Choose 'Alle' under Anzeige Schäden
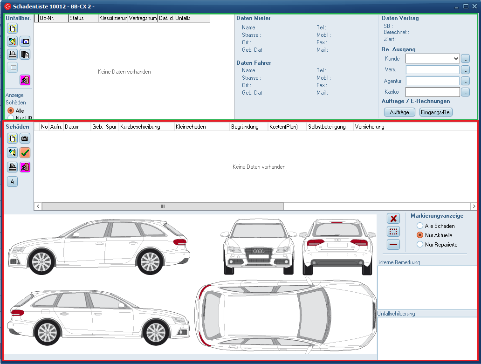Screen dimensions: 481x364 (11, 111)
